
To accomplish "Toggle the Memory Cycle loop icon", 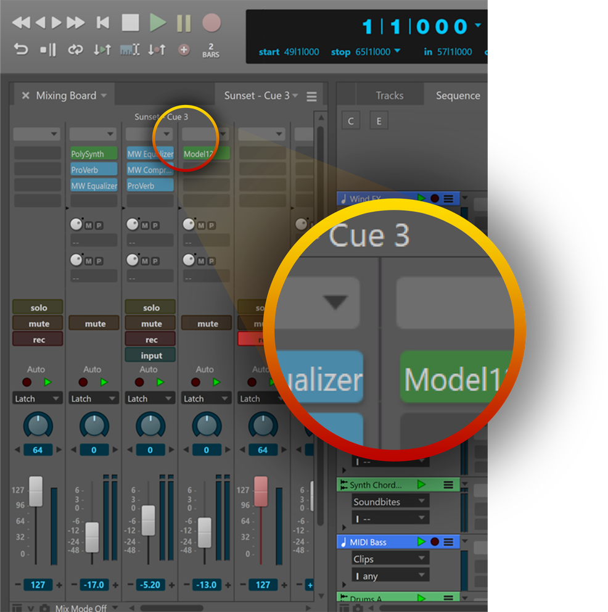I will tap(75, 50).
